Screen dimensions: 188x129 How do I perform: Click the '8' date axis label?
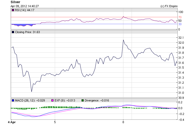pos(123,122)
